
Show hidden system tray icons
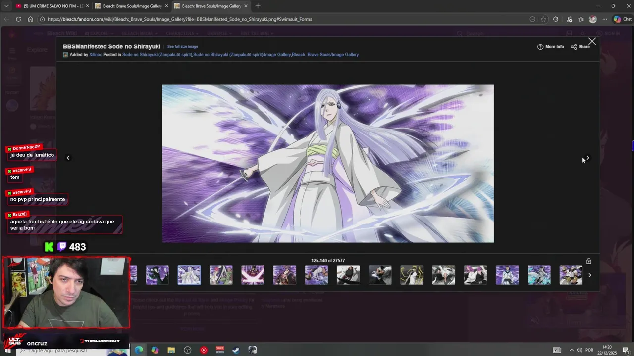click(571, 350)
